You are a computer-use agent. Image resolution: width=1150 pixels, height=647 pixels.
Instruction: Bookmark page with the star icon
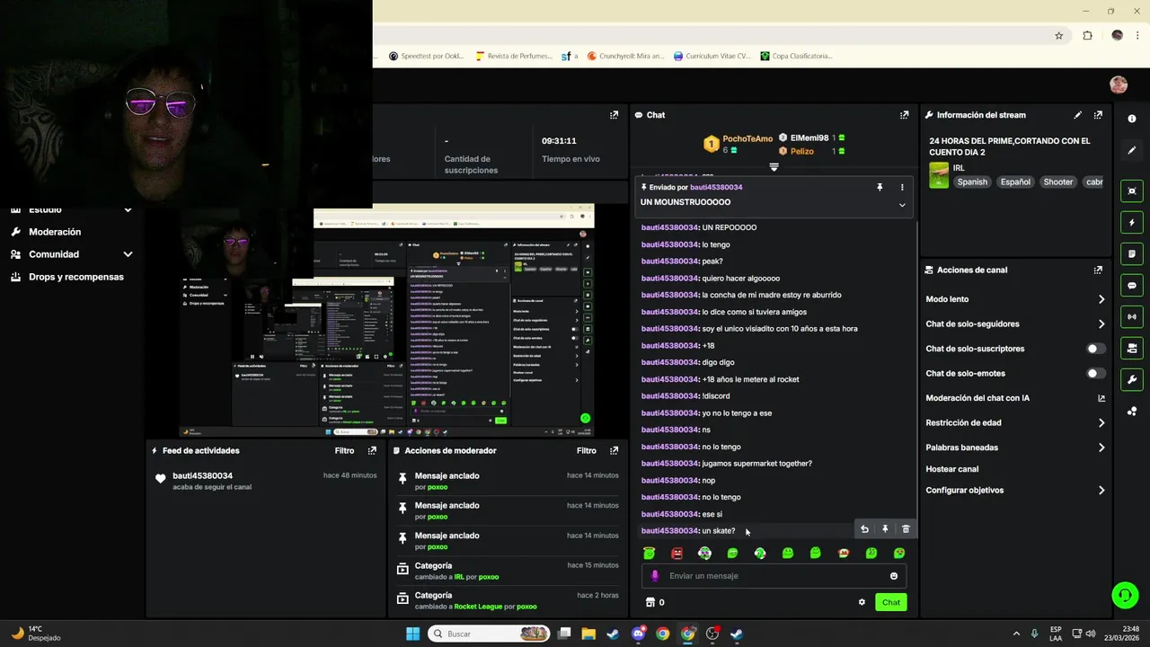click(1059, 36)
